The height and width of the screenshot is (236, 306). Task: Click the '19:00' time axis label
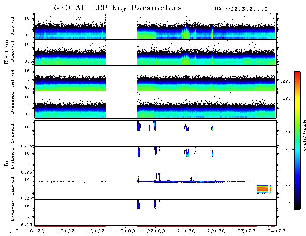coord(126,231)
